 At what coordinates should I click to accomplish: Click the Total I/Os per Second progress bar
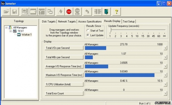tap(124, 48)
